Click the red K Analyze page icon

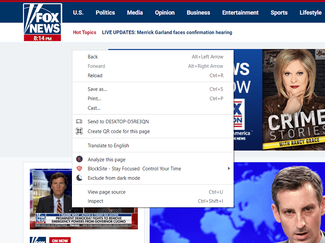(79, 159)
